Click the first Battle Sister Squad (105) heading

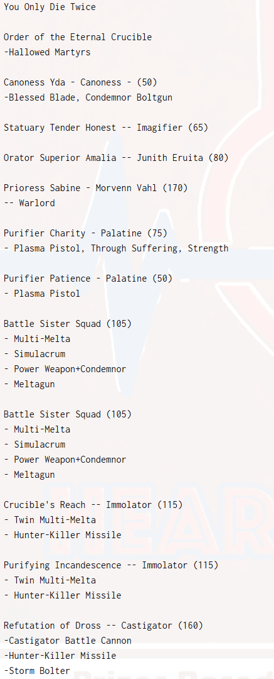click(x=68, y=324)
